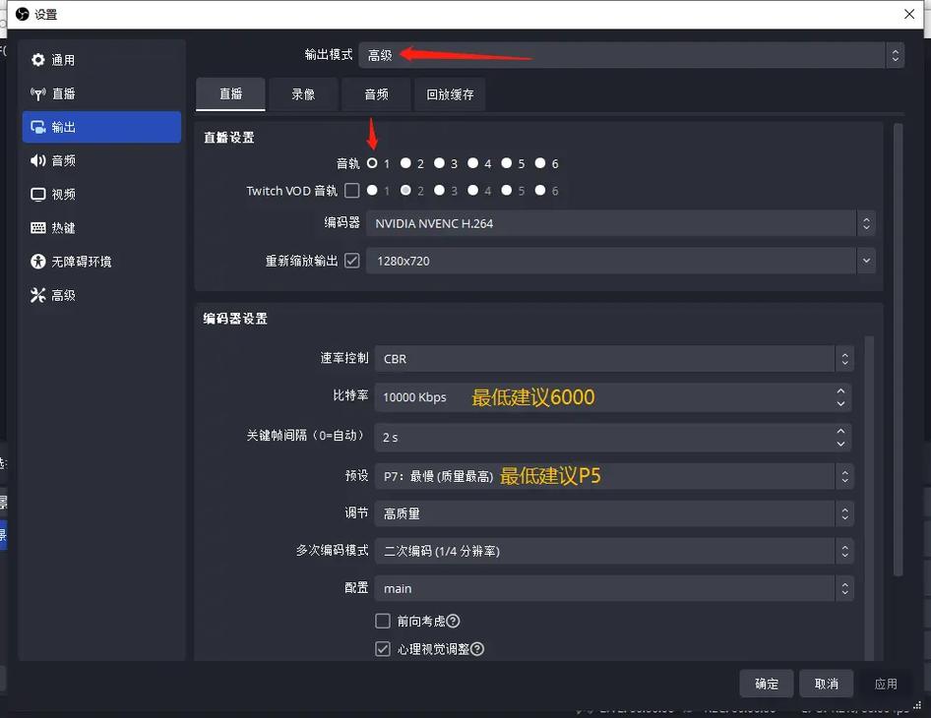This screenshot has width=931, height=718.
Task: Click the up arrow on 比特率 stepper
Action: click(x=840, y=389)
